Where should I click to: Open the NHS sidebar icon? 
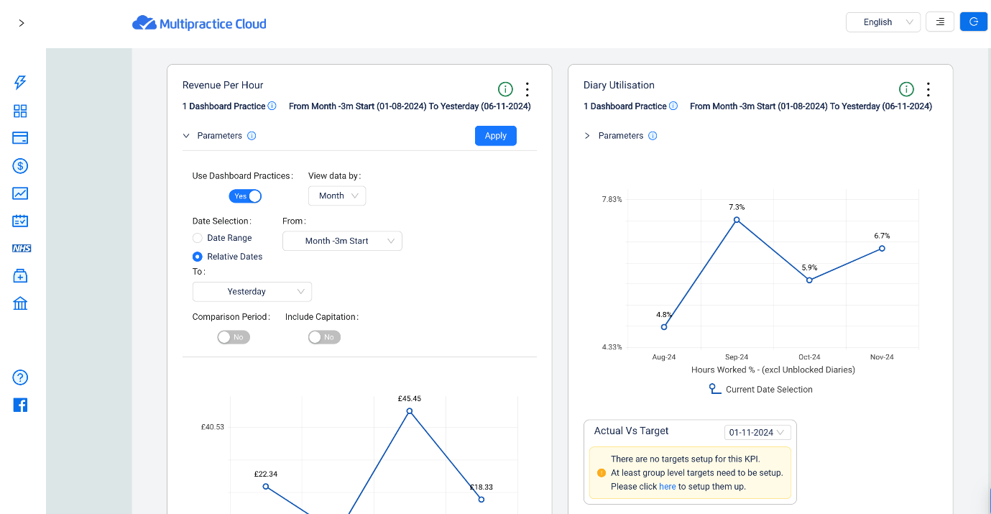[22, 248]
